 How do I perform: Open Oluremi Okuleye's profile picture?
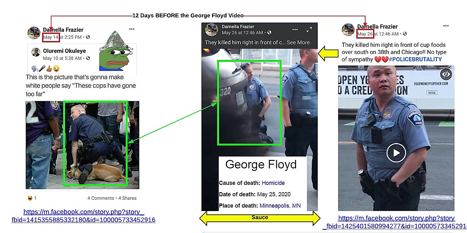pyautogui.click(x=36, y=52)
